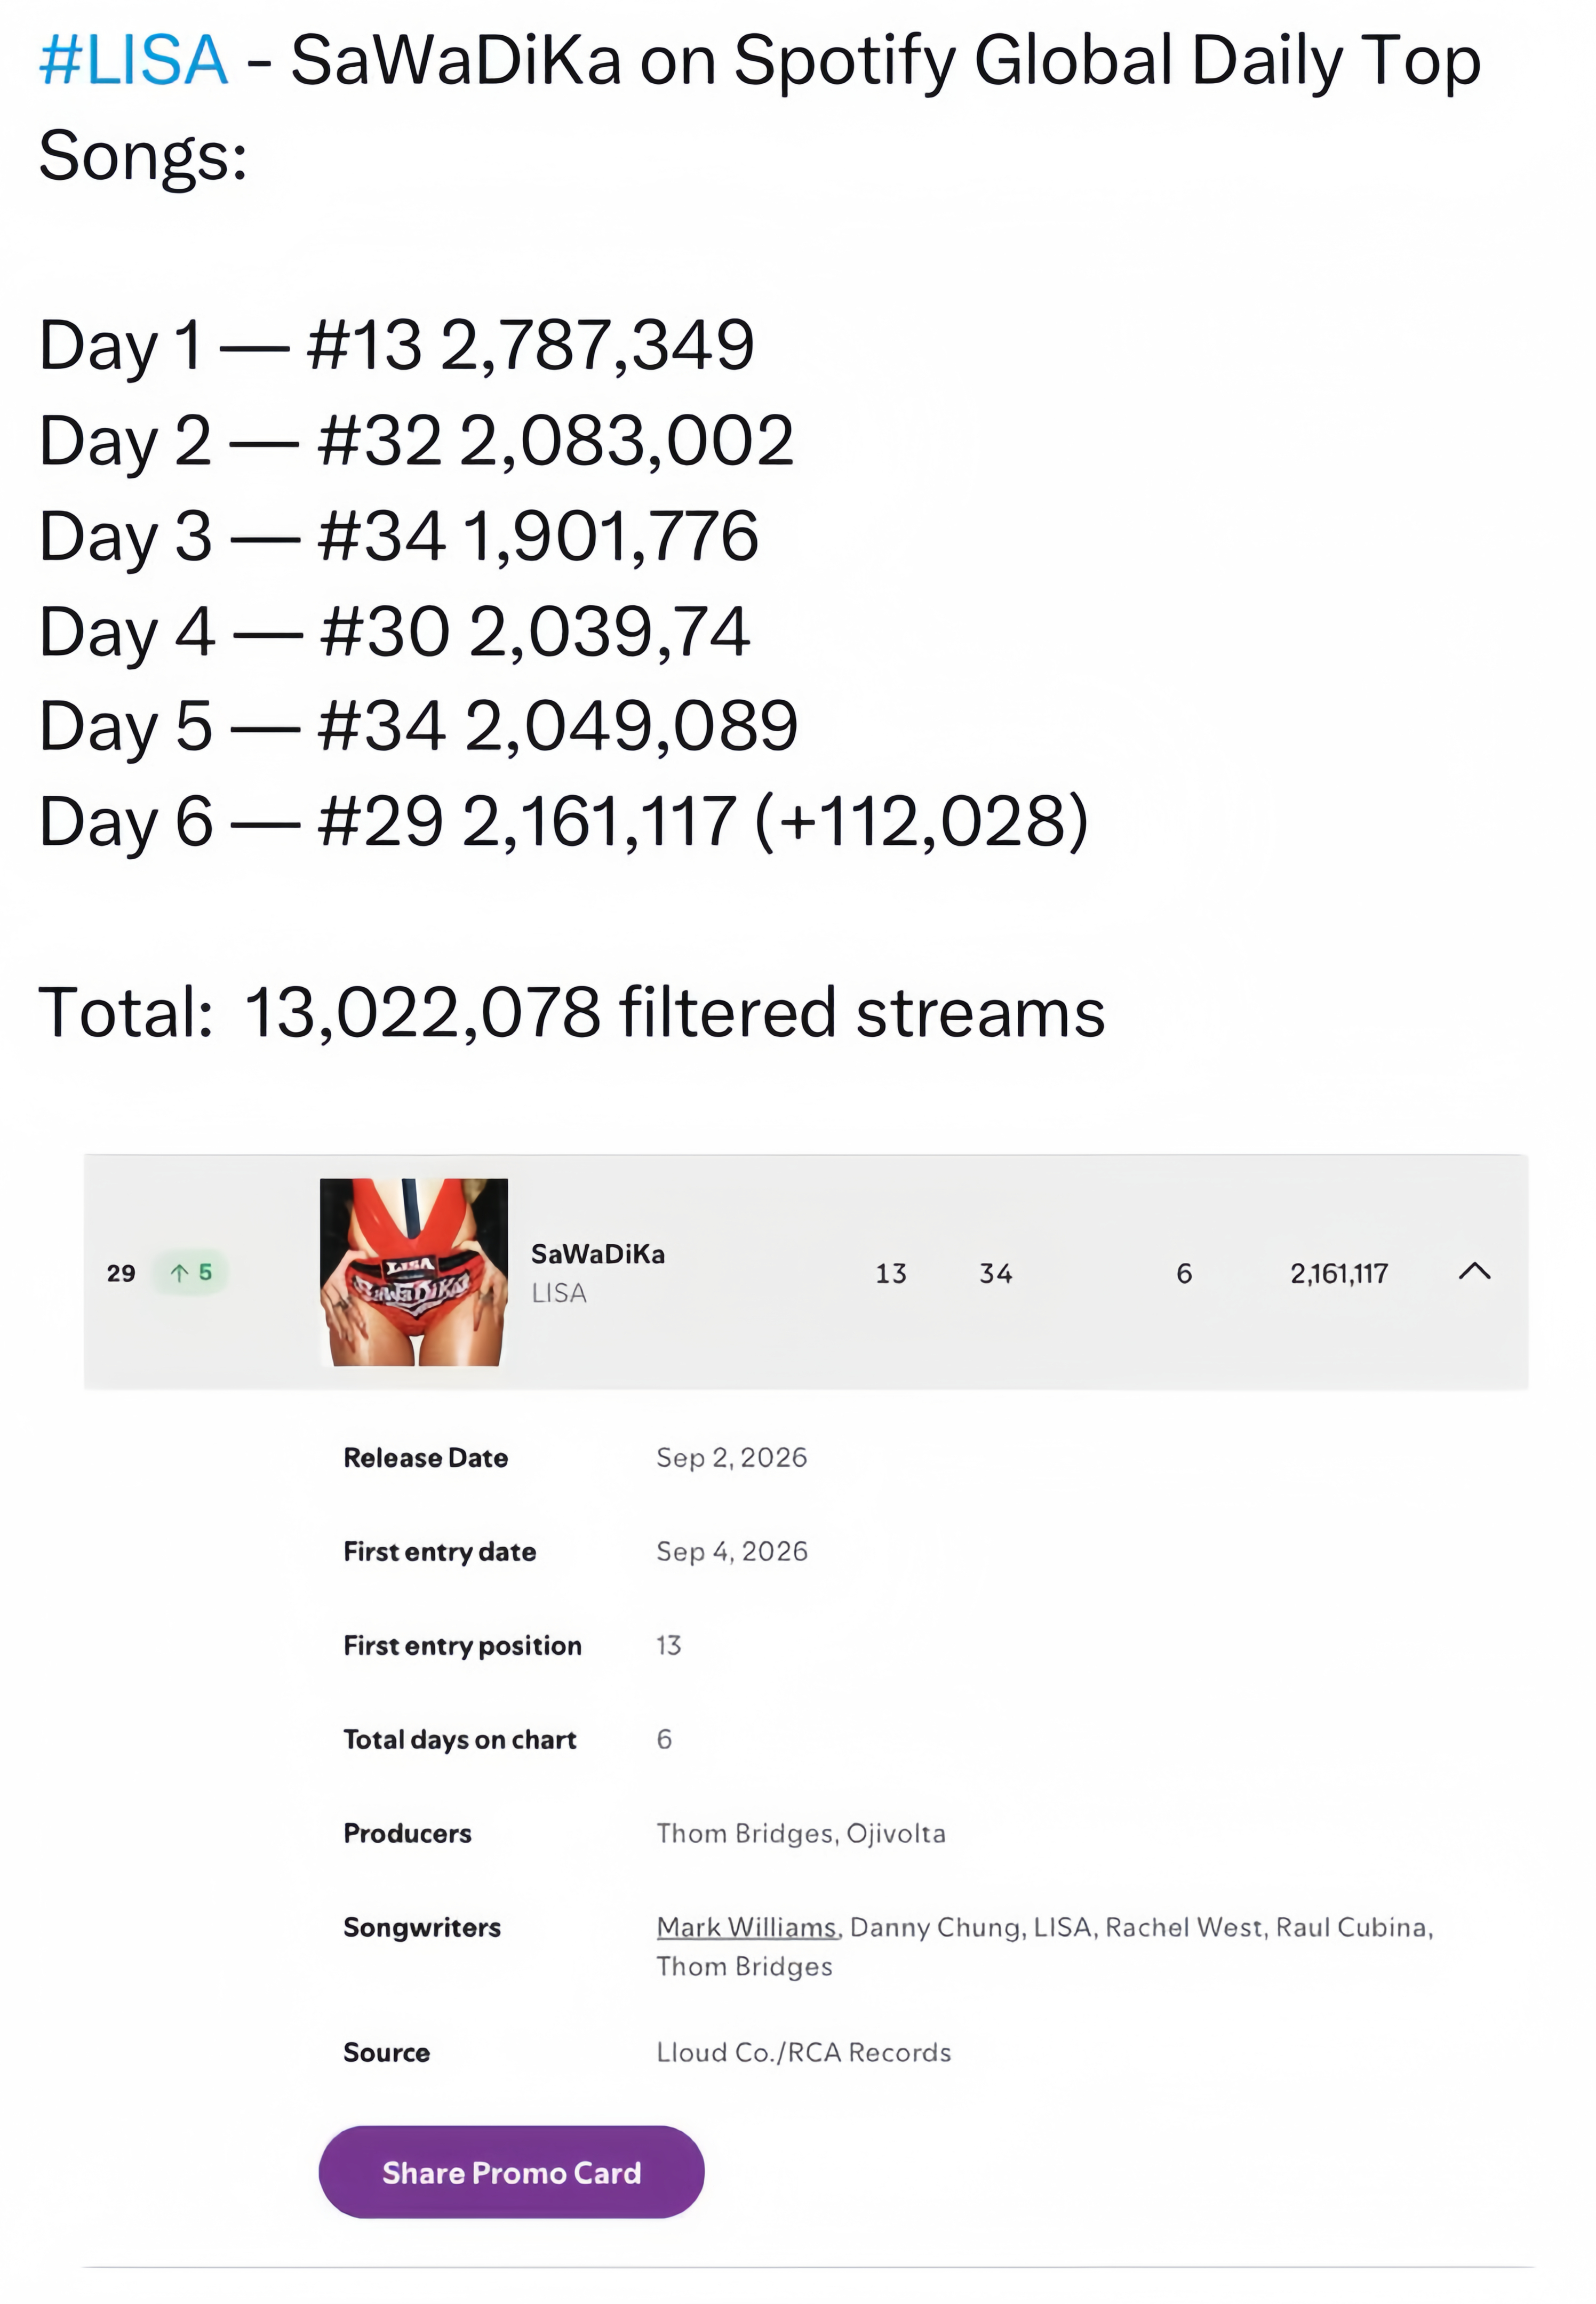Click the SaWaDiKa song title

(x=598, y=1253)
